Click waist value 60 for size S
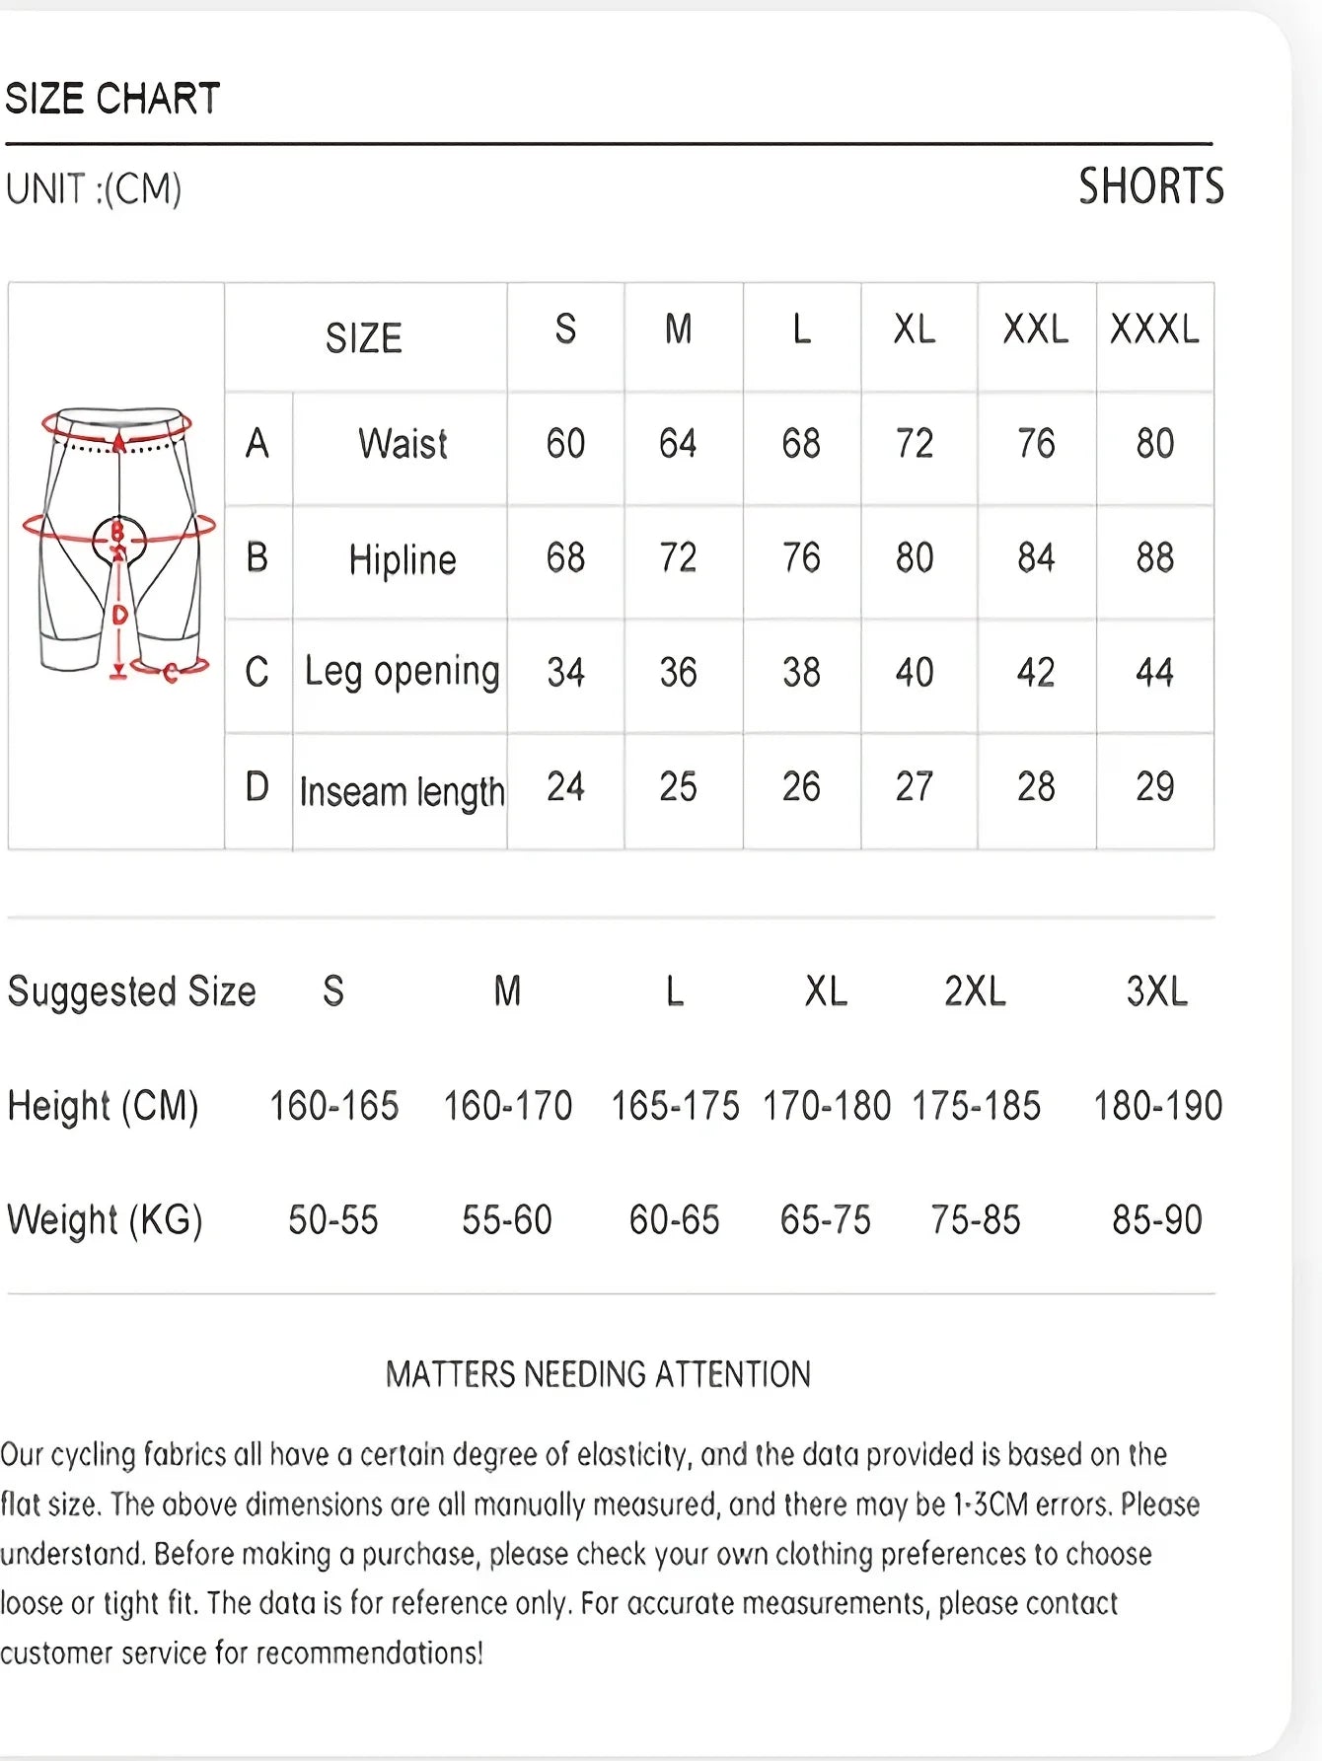 (565, 444)
